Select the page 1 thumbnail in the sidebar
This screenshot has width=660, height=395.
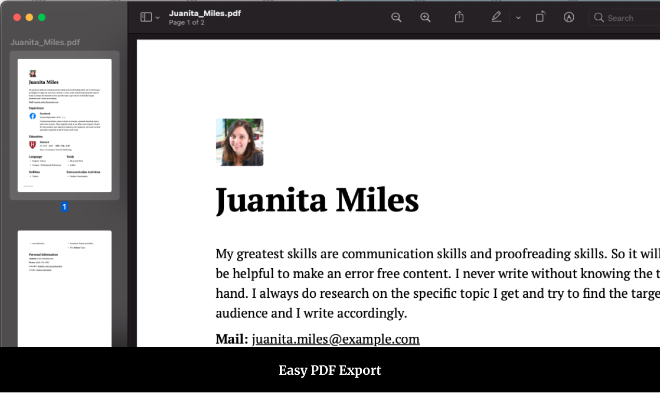point(64,125)
